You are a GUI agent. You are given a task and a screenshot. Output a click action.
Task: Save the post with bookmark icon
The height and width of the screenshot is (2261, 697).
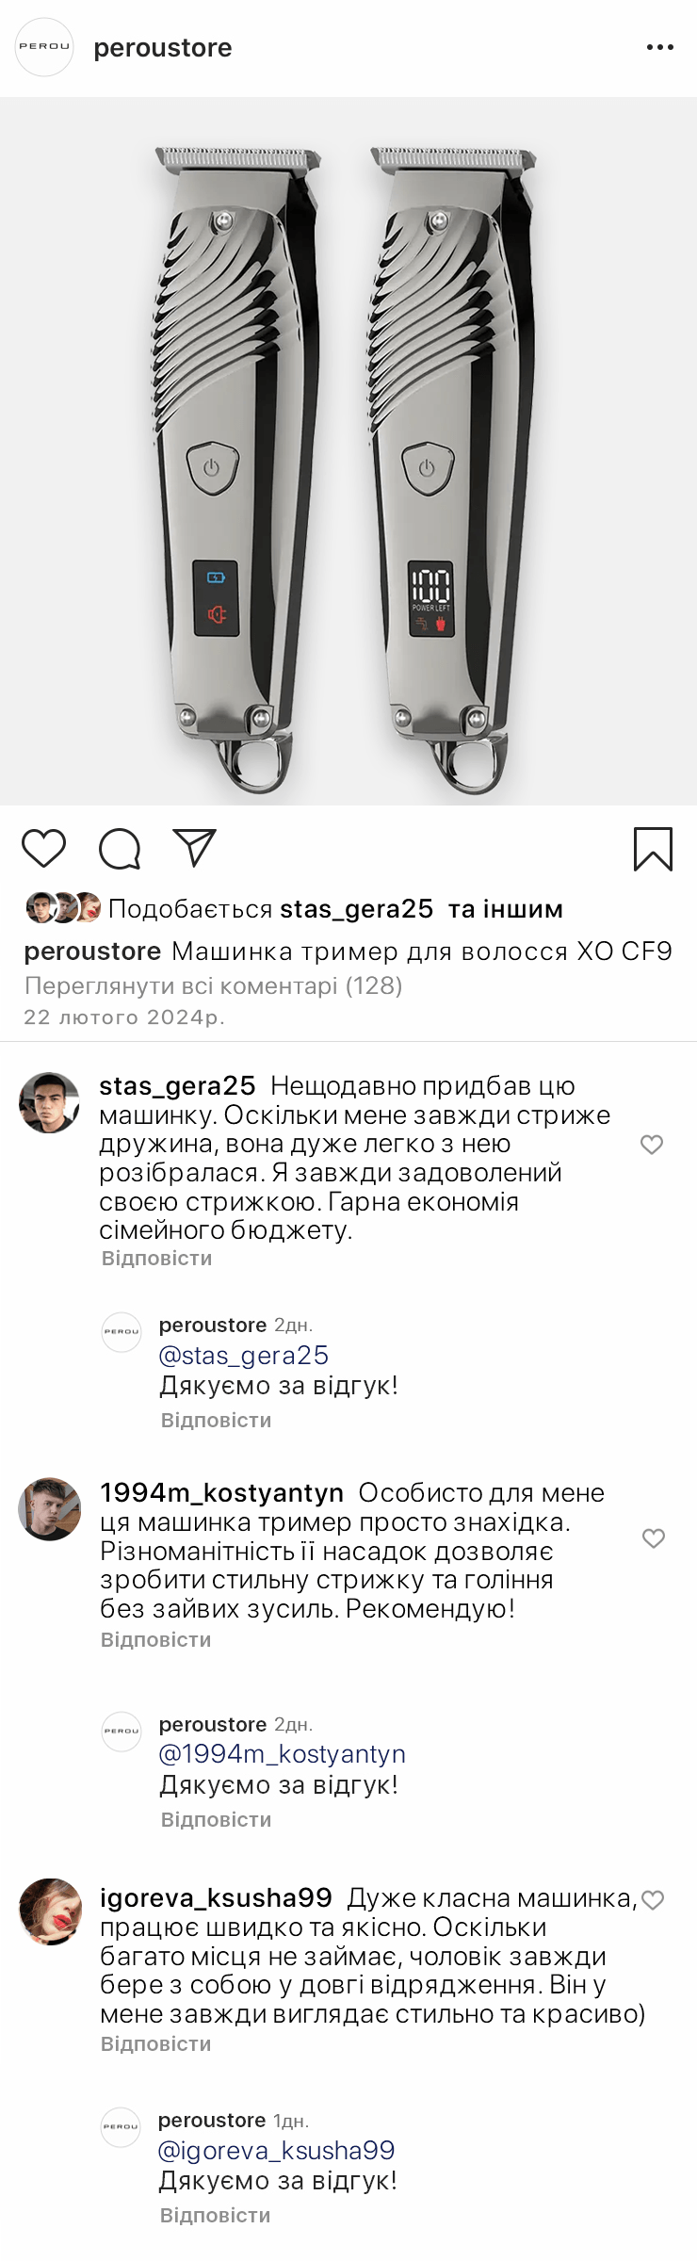pyautogui.click(x=653, y=848)
